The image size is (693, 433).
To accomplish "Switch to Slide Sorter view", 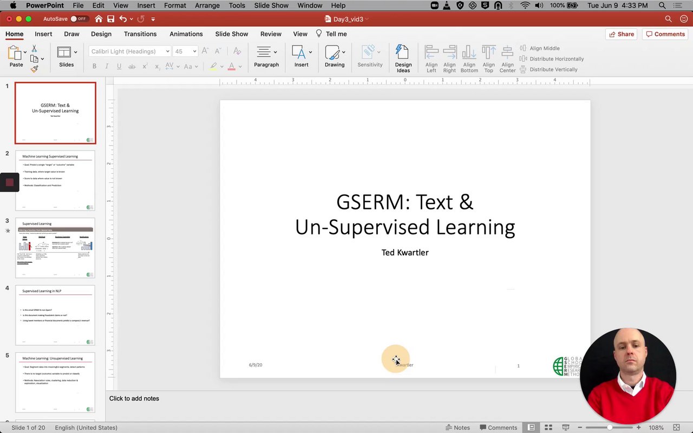I will tap(548, 428).
